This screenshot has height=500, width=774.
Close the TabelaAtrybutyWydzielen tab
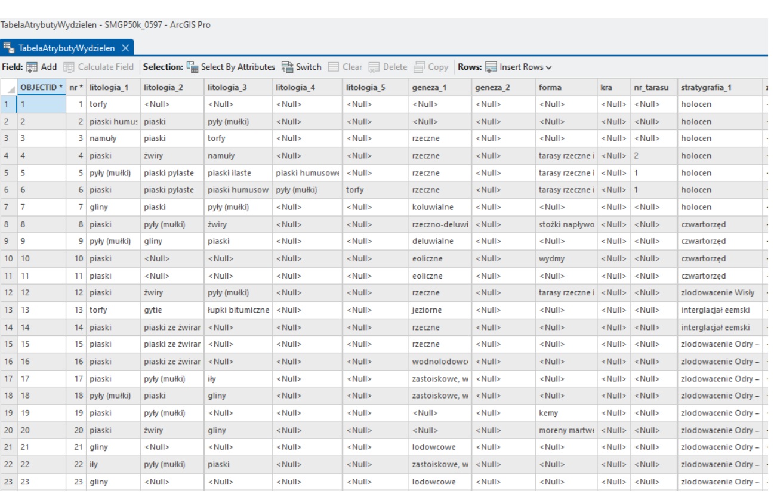coord(125,48)
